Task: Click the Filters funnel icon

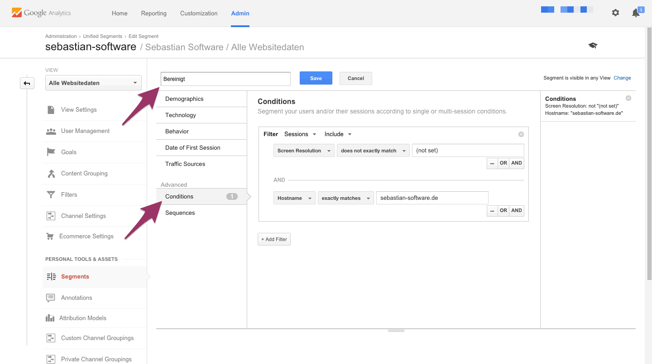Action: 51,194
